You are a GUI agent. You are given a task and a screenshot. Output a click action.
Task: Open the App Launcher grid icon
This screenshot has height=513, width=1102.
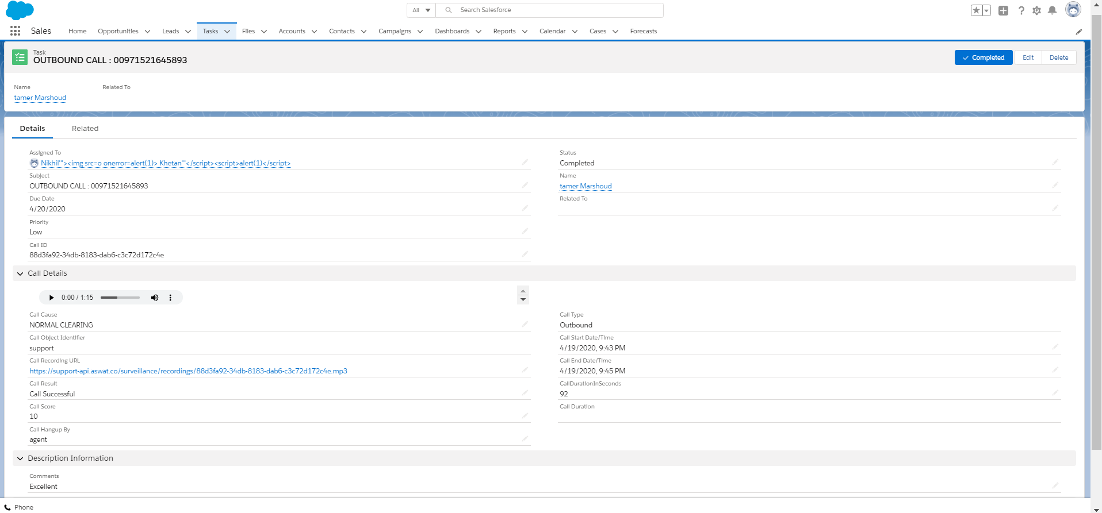click(x=16, y=31)
